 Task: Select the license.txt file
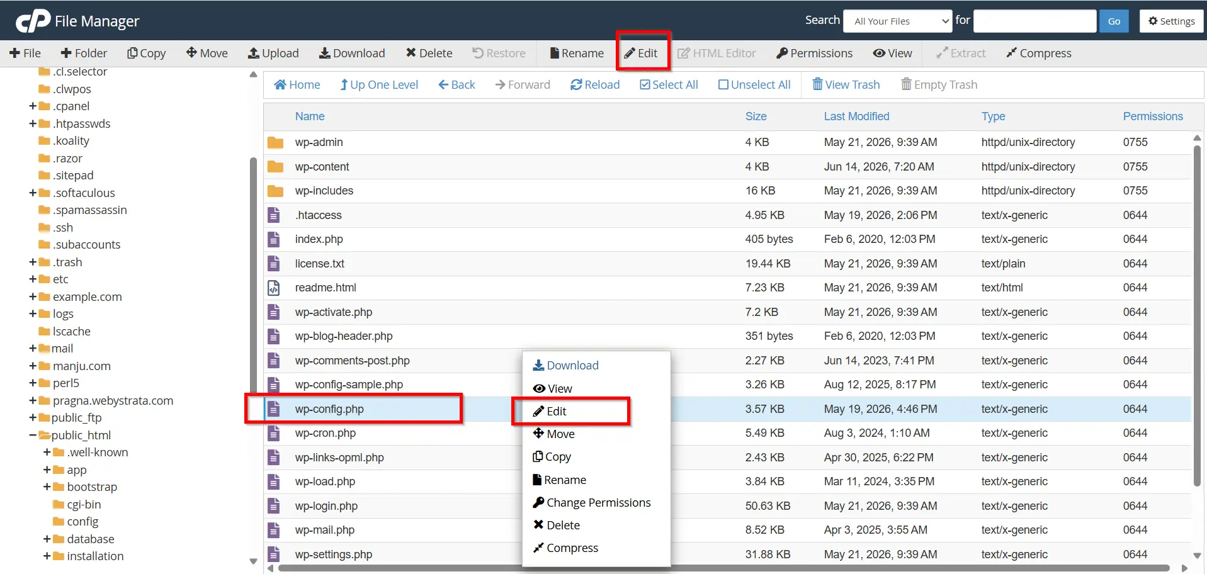[319, 264]
